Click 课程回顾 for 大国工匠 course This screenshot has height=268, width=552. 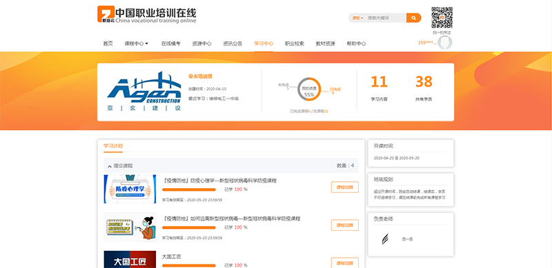pos(344,262)
